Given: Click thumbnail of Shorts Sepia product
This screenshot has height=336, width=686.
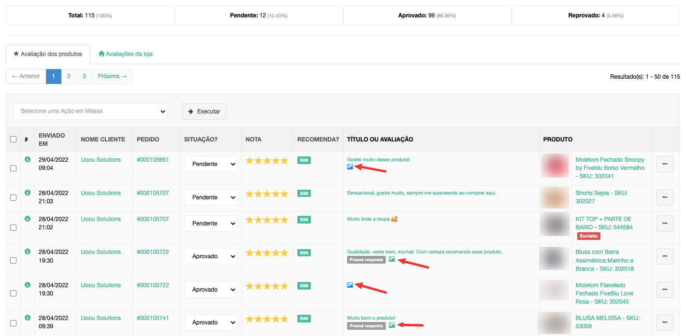Looking at the screenshot, I should (555, 197).
